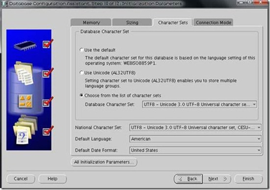This screenshot has width=270, height=190.
Task: Click the application icon in the title bar
Action: pos(4,3)
